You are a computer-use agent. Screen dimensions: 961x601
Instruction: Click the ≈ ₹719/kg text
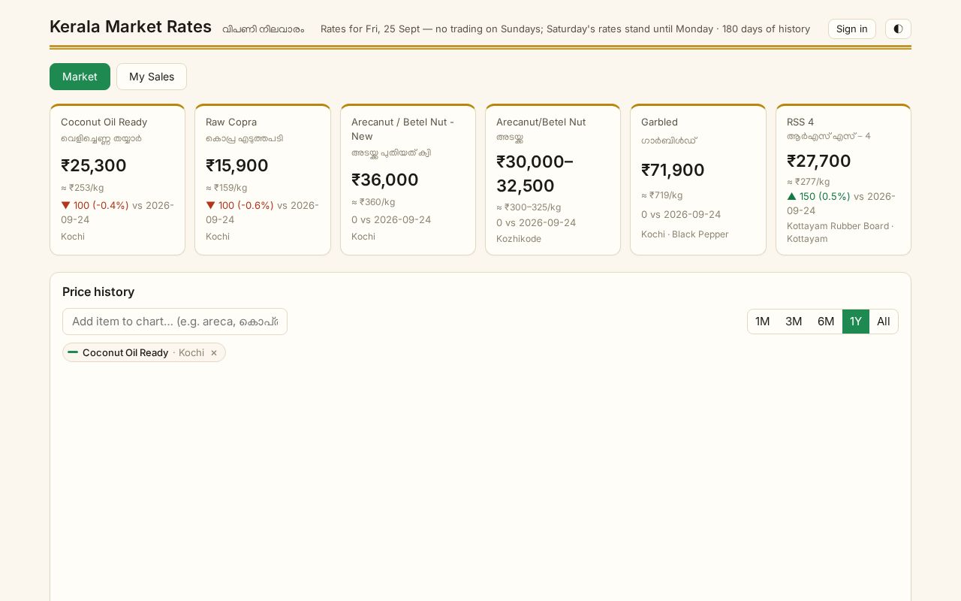click(x=662, y=195)
